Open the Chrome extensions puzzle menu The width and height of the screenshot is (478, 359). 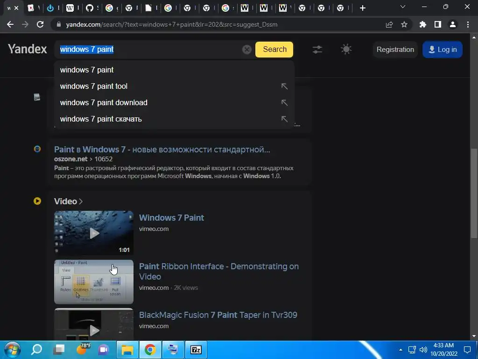[423, 24]
